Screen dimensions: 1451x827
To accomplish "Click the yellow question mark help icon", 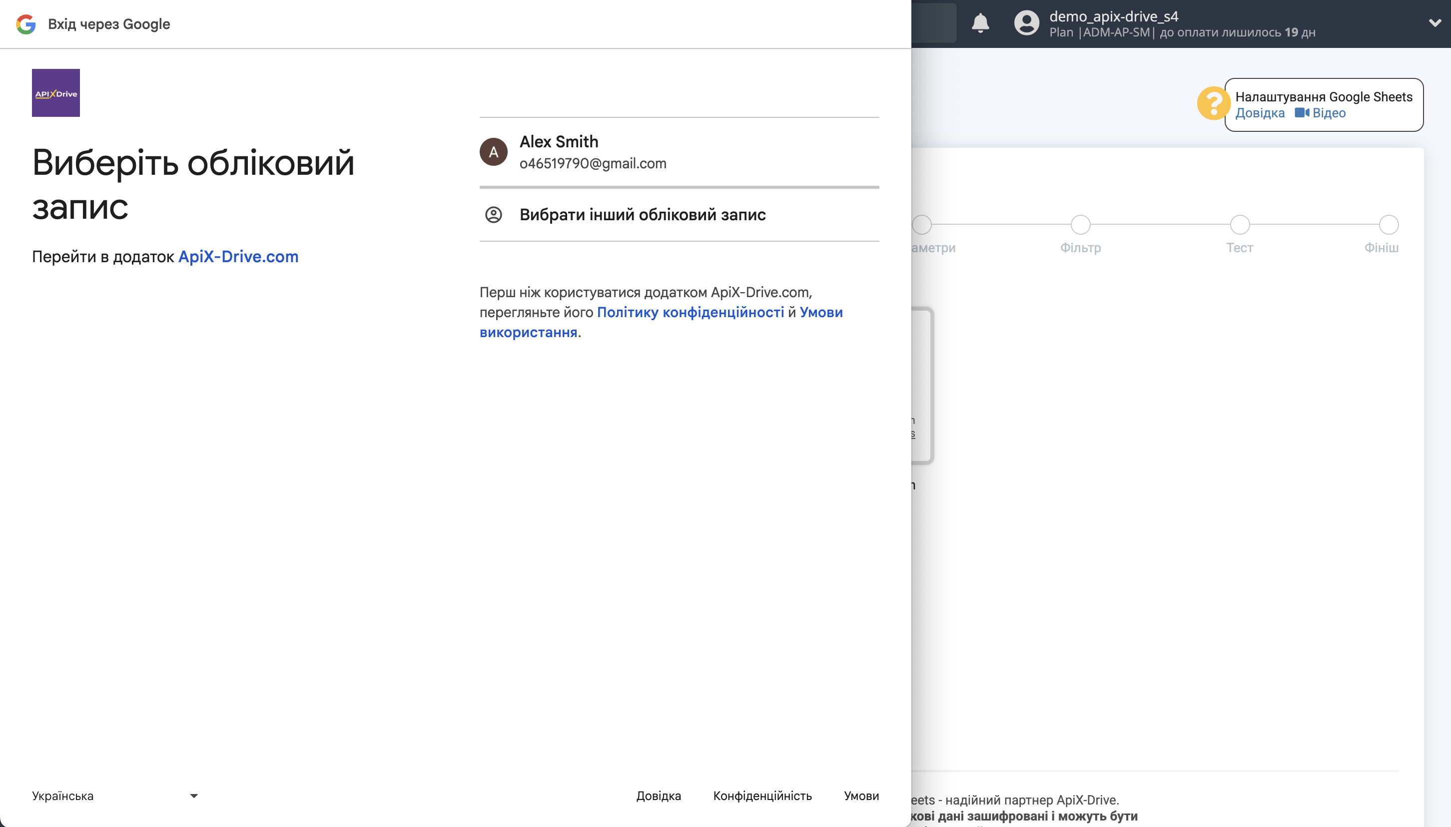I will point(1214,102).
